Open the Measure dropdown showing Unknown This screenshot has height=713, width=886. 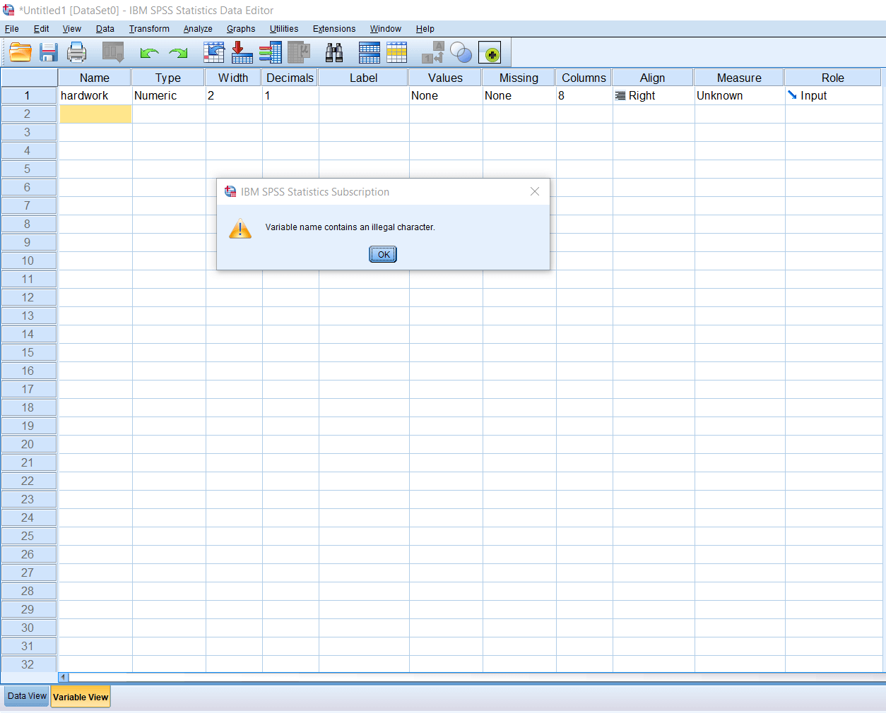[738, 95]
